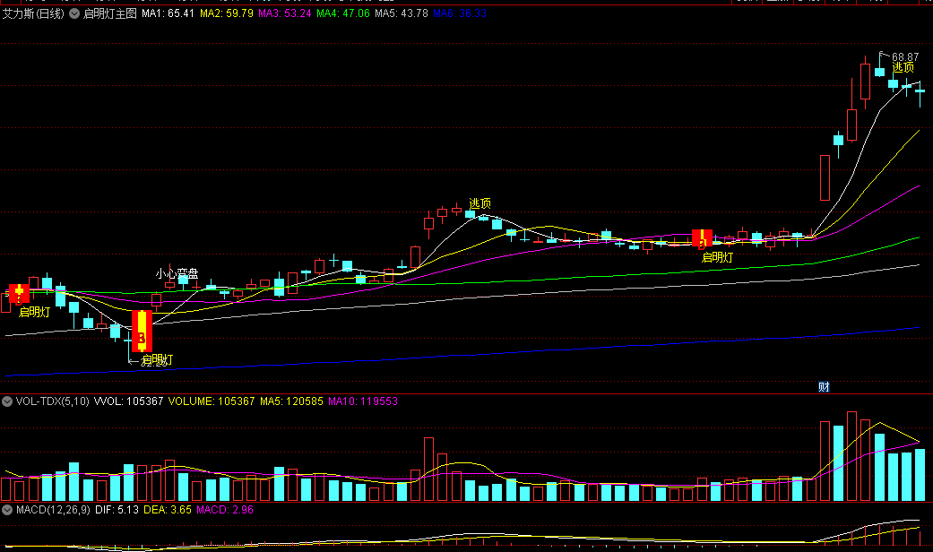Click the MACD(12,26,9) indicator title
Viewport: 933px width, 552px height.
[53, 510]
